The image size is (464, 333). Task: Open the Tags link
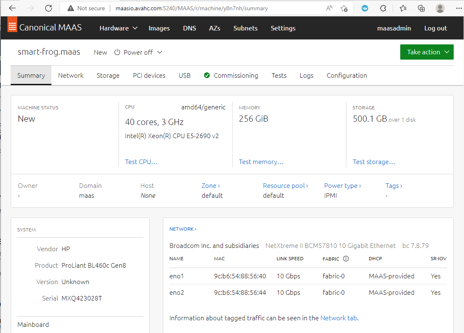[x=394, y=186]
